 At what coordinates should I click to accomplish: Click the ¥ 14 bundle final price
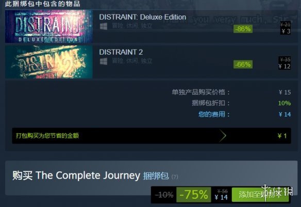pos(221,197)
